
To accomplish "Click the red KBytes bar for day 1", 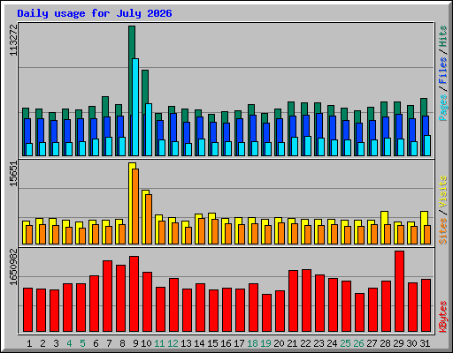I will click(x=27, y=310).
